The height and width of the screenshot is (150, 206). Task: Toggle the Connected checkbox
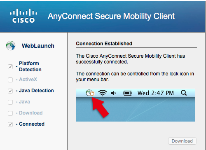10,124
